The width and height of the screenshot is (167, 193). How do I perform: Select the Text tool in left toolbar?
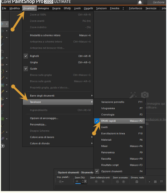(2, 112)
